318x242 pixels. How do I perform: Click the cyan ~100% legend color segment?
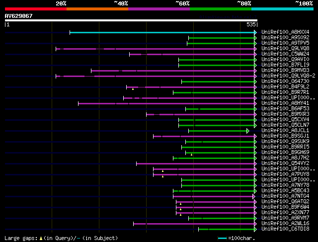(x=283, y=9)
